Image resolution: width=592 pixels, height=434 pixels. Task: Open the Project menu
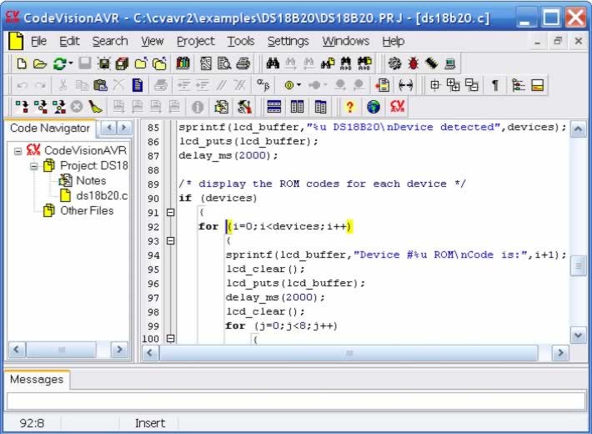[x=195, y=41]
